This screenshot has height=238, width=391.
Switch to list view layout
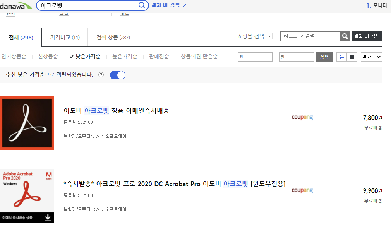[341, 57]
